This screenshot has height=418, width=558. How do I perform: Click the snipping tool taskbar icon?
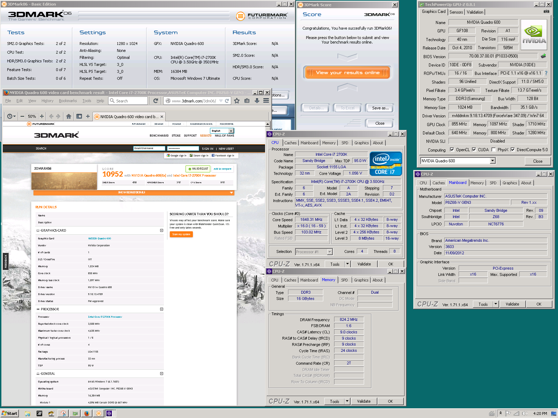point(63,413)
